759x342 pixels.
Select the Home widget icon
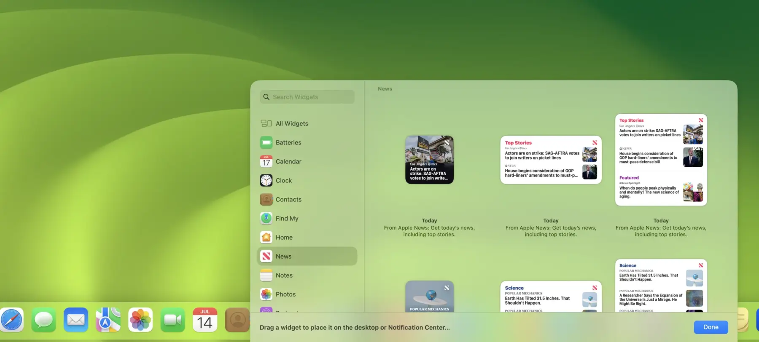tap(266, 237)
